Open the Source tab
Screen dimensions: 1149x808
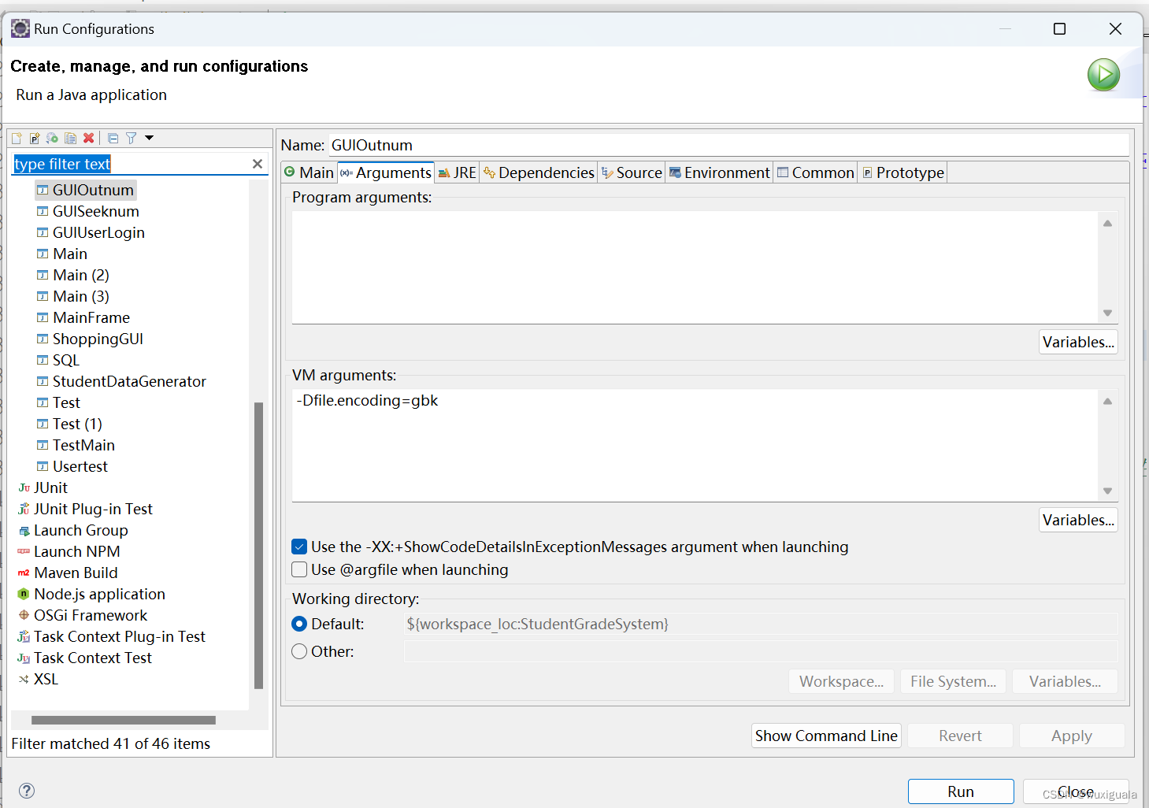click(632, 172)
